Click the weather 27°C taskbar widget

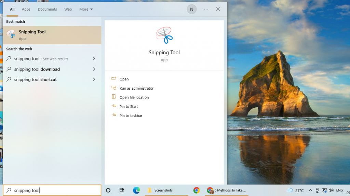[295, 190]
